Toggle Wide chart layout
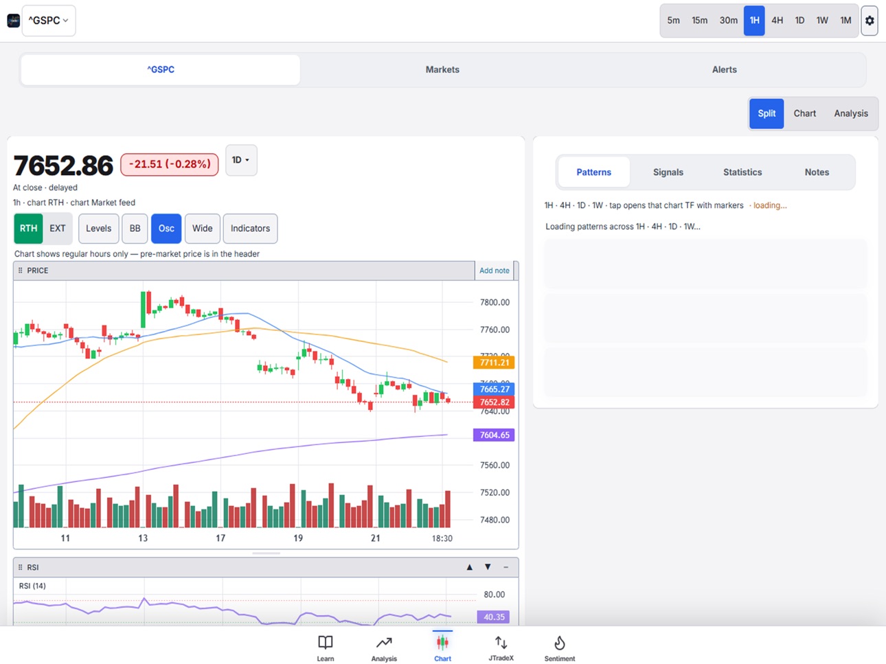Image resolution: width=886 pixels, height=664 pixels. point(202,229)
